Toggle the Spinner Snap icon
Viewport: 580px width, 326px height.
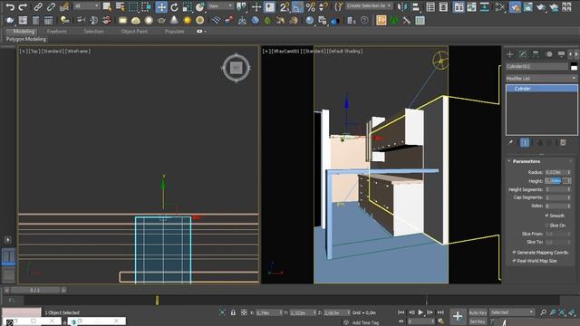(x=324, y=6)
